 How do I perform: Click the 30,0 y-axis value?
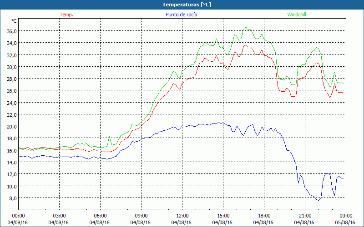tap(12, 67)
